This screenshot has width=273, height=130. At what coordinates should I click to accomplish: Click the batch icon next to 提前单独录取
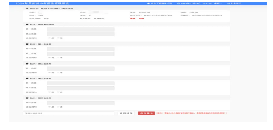[27, 24]
